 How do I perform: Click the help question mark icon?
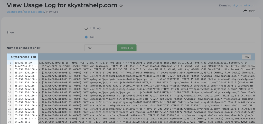pos(121,5)
